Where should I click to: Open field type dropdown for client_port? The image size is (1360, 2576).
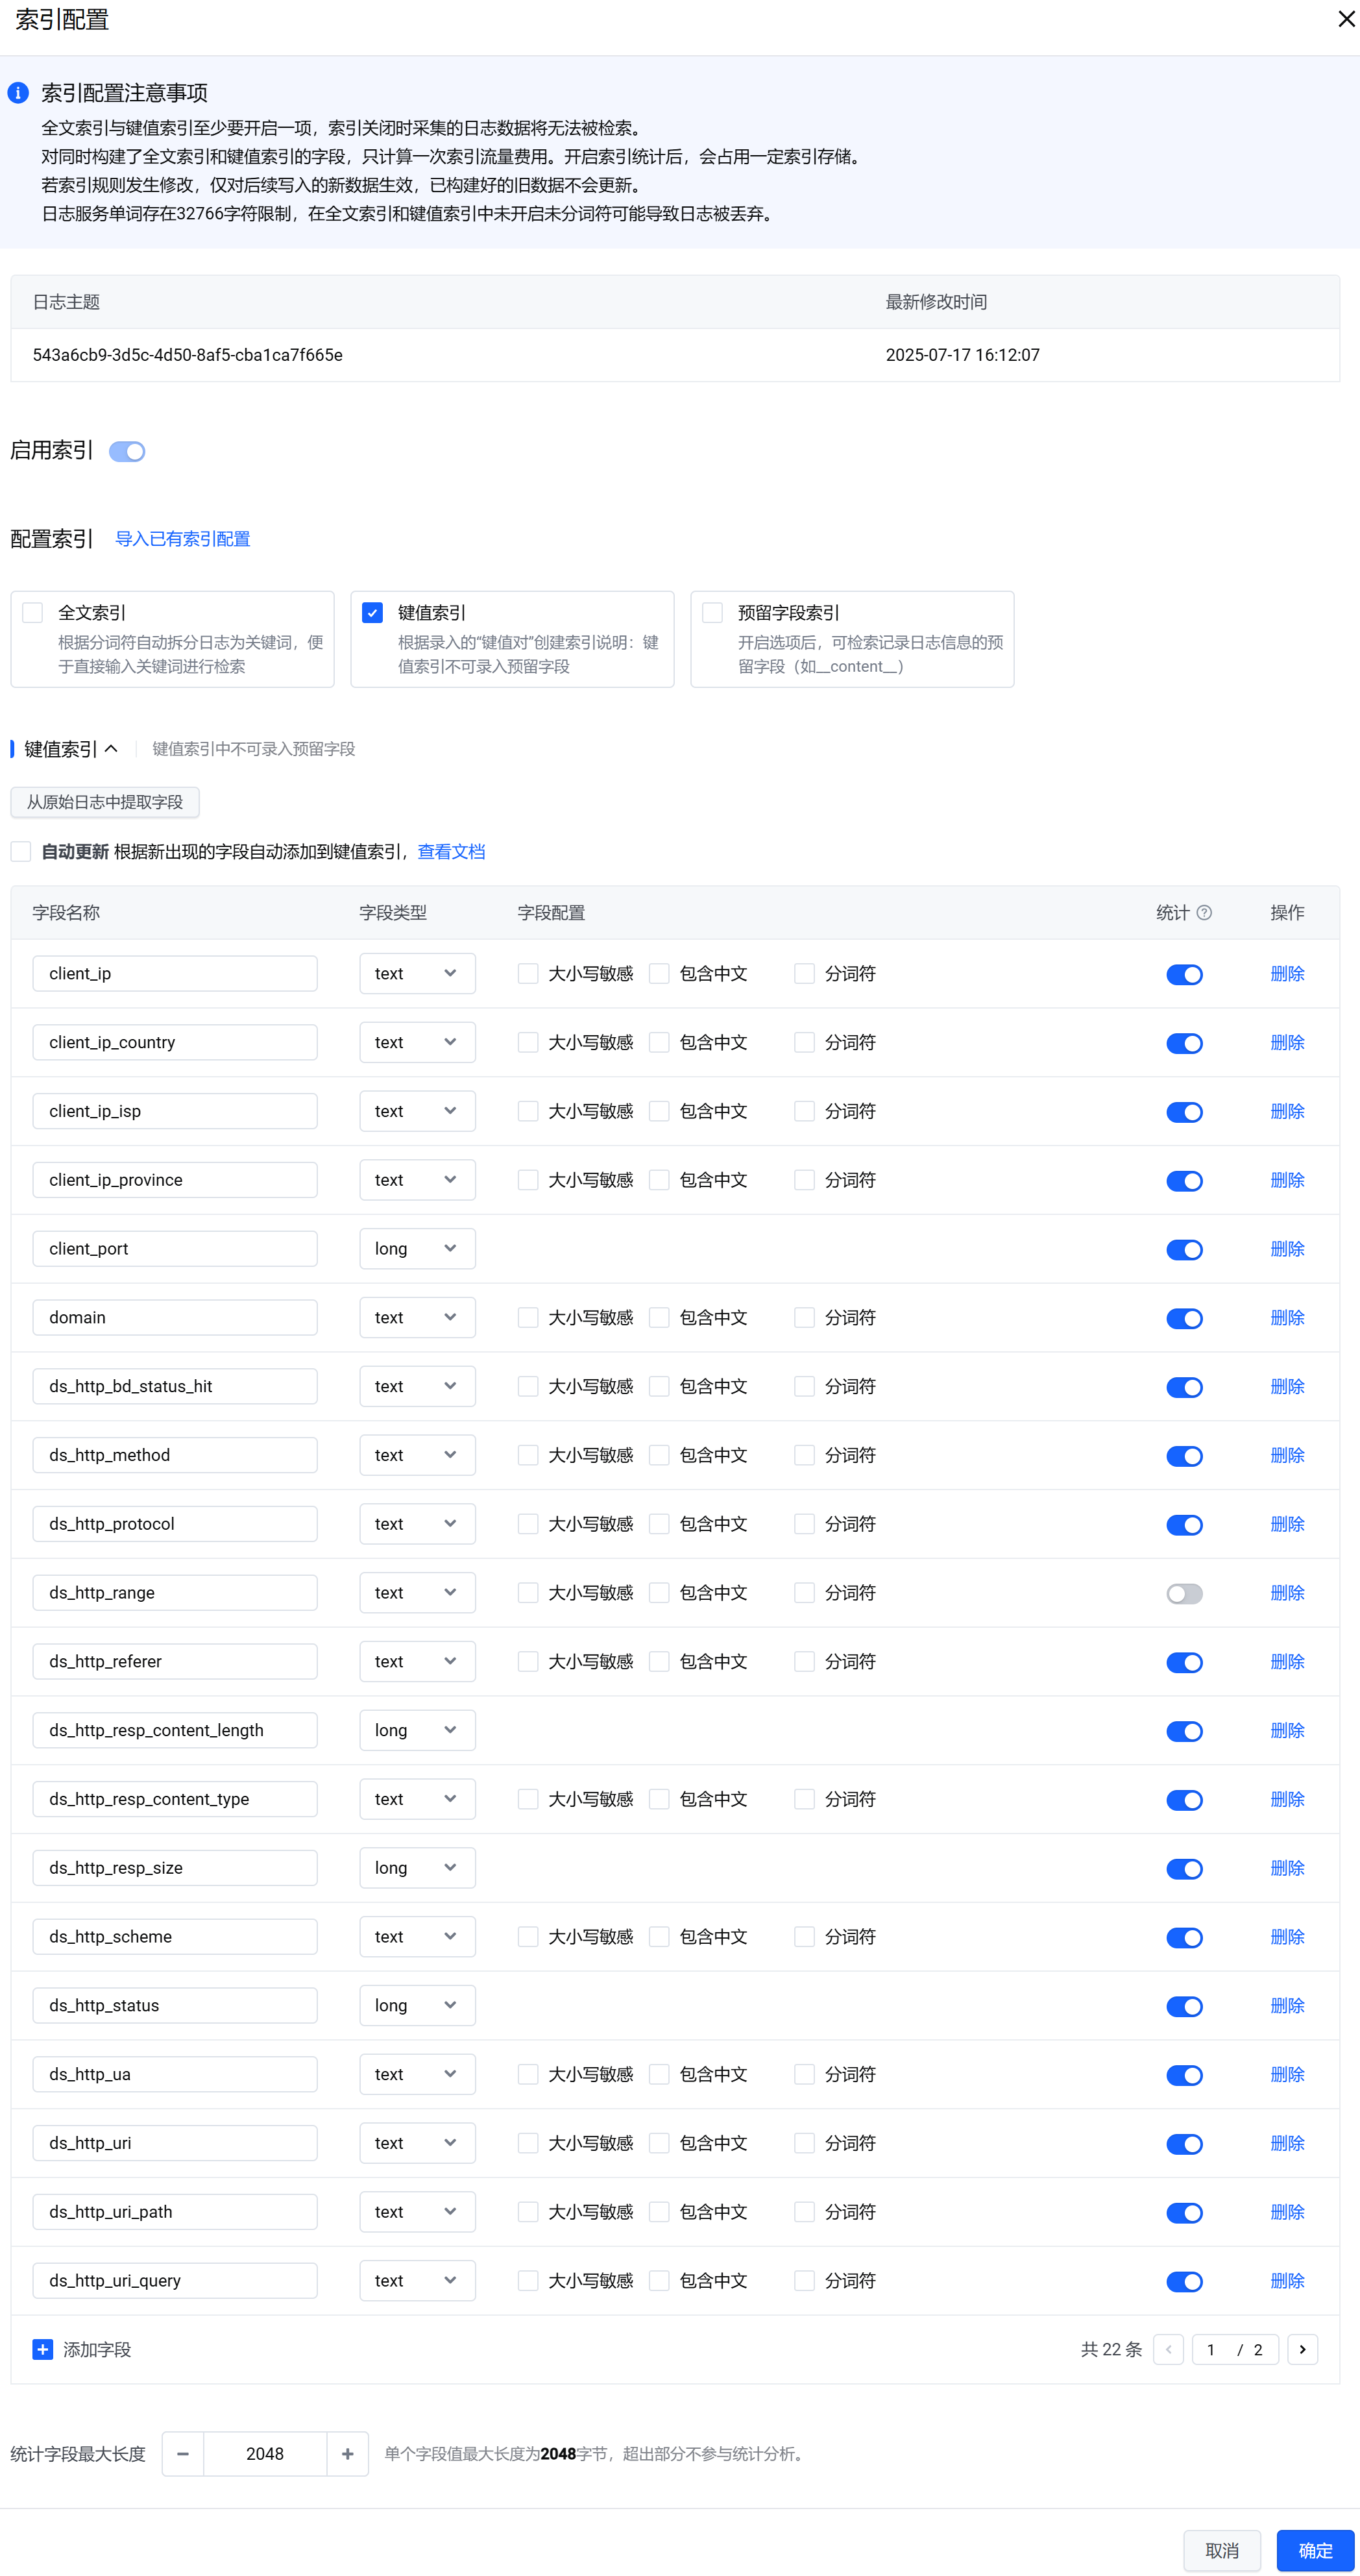point(417,1249)
